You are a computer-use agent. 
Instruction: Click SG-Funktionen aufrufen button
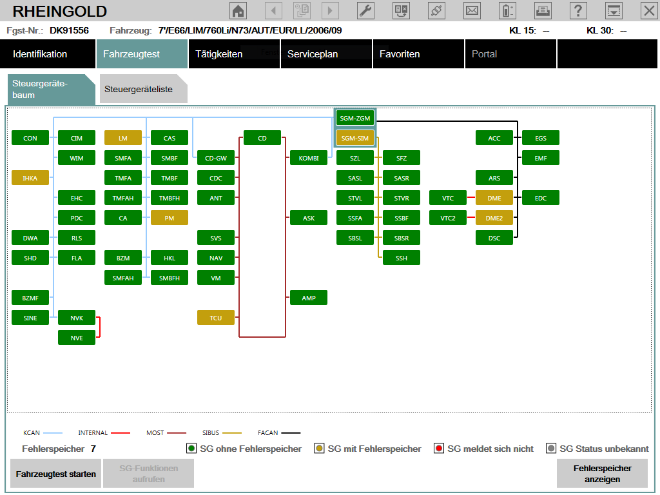(x=148, y=474)
